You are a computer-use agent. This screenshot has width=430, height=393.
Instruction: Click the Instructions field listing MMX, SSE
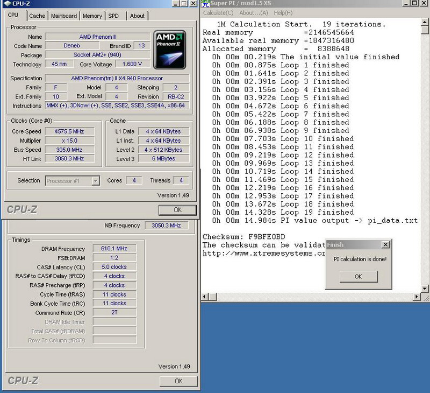(117, 106)
